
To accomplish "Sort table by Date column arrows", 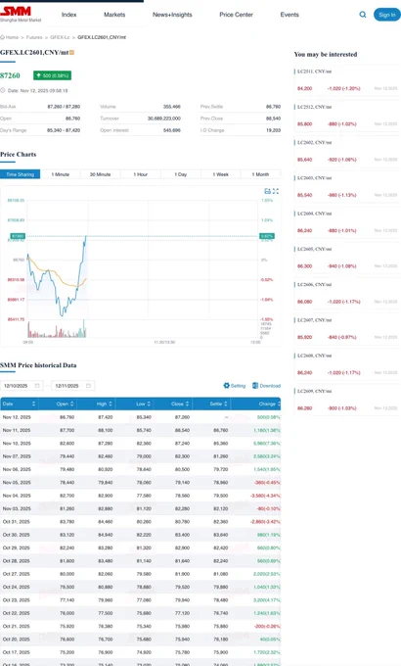I will pos(33,404).
